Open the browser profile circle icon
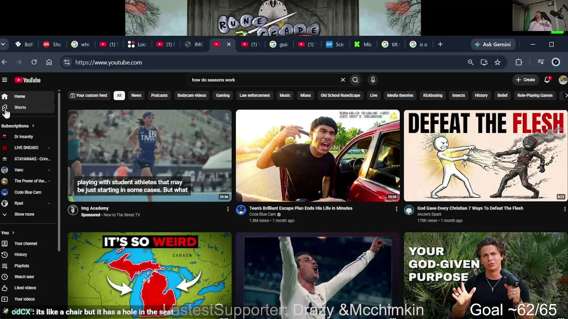The image size is (568, 319). tap(556, 62)
